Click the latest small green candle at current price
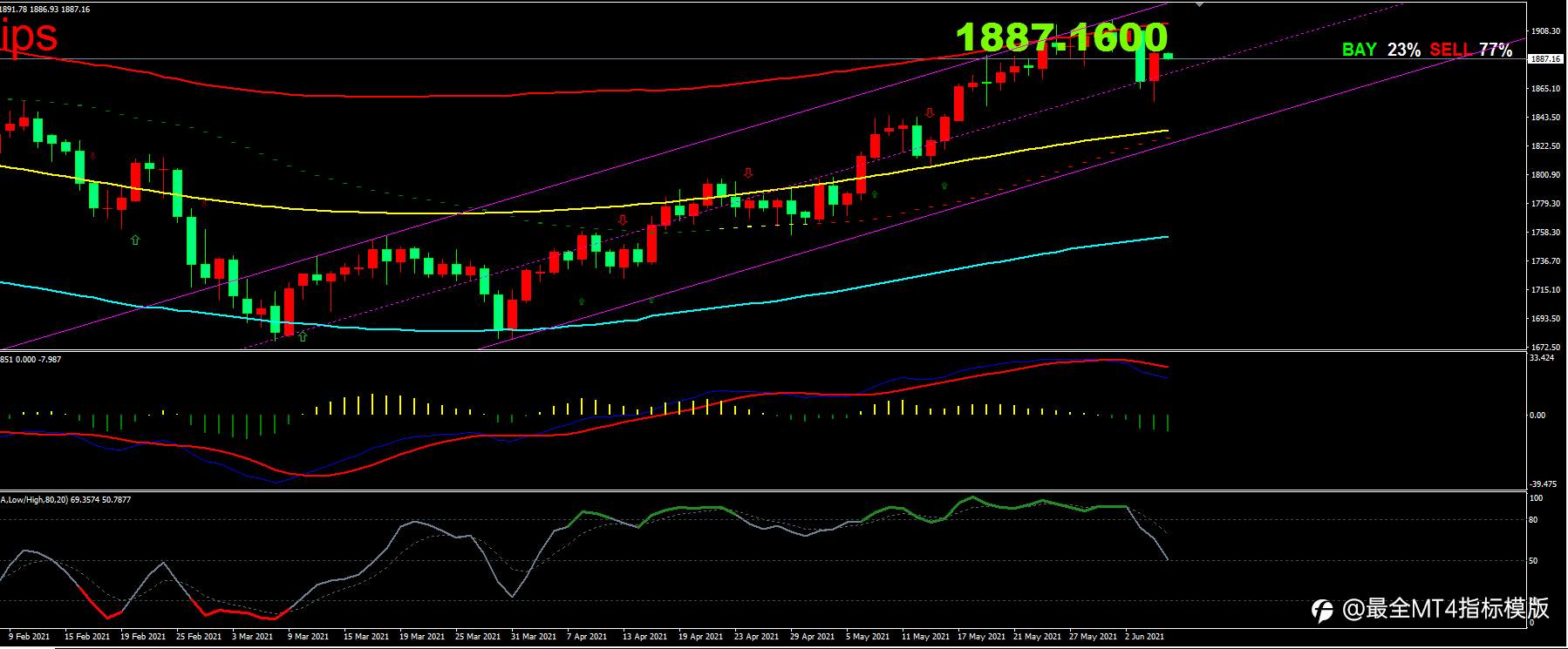 pyautogui.click(x=1169, y=56)
